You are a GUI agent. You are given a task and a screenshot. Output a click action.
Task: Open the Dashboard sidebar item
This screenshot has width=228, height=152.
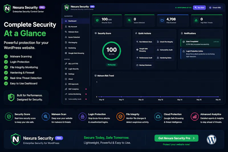[76, 21]
